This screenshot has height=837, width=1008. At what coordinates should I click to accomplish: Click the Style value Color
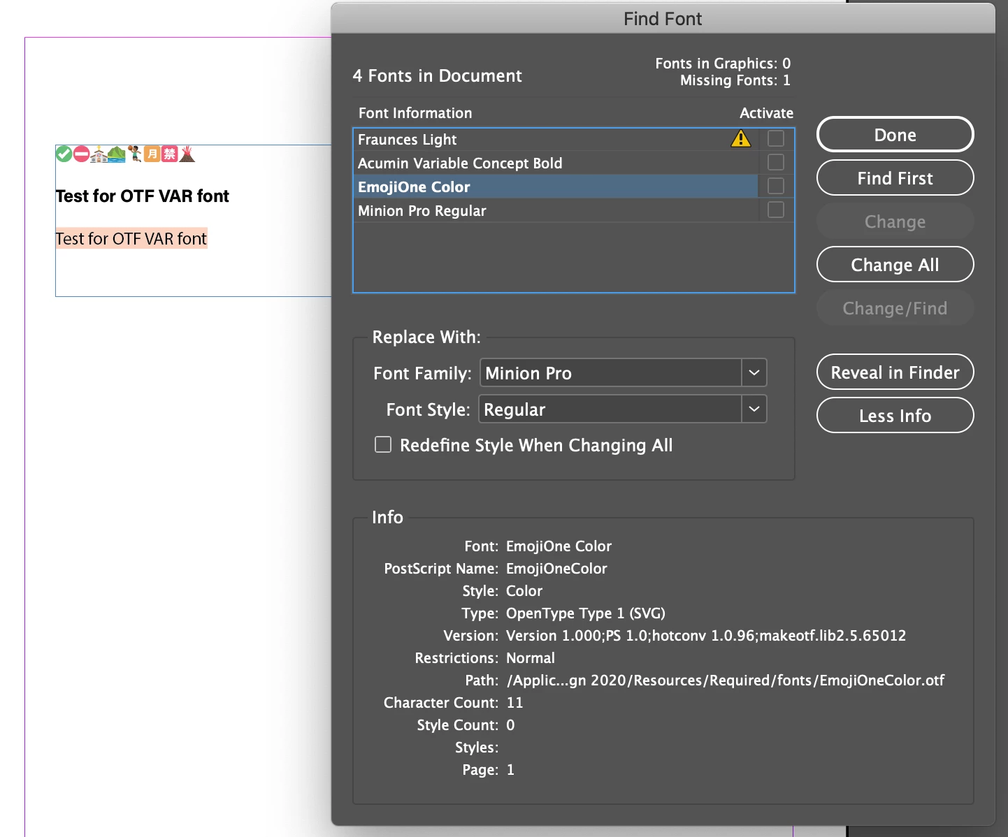coord(524,590)
